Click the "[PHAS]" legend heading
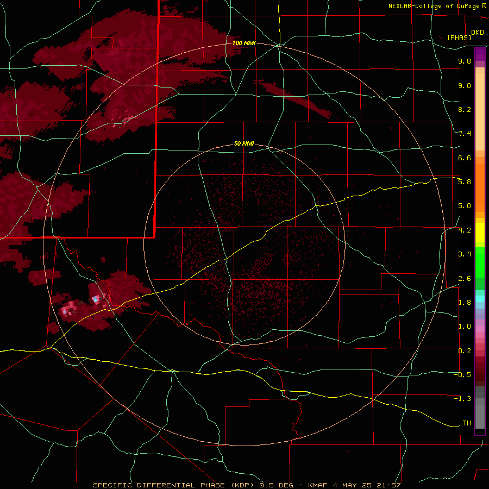The height and width of the screenshot is (489, 489). click(459, 37)
